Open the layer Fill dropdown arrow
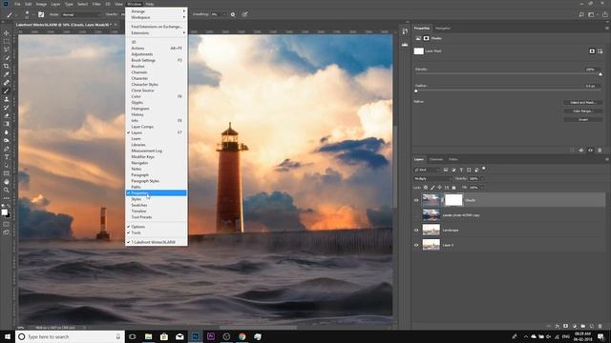The height and width of the screenshot is (343, 611). pyautogui.click(x=482, y=188)
